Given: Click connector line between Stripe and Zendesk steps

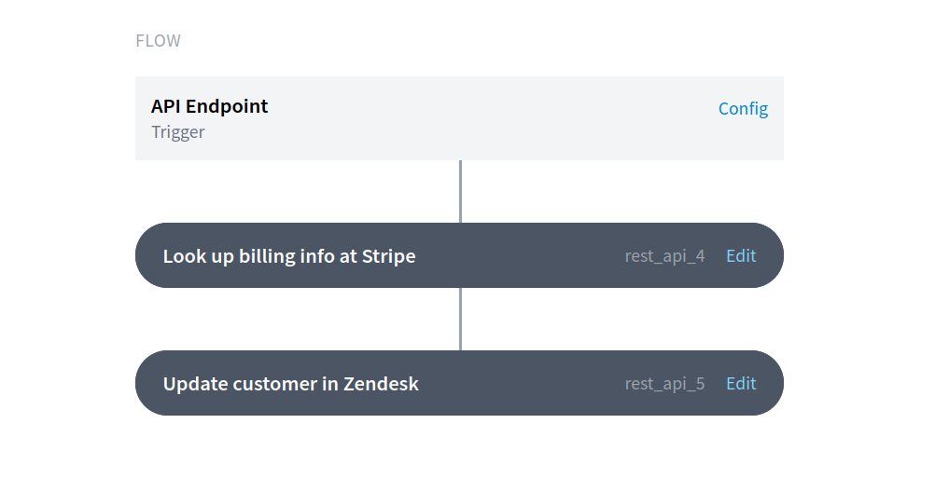Looking at the screenshot, I should [460, 319].
